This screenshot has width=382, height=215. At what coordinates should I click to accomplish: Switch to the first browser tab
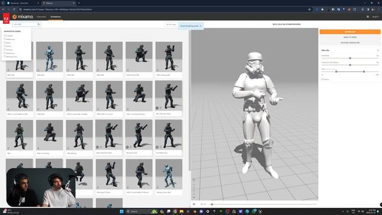(x=22, y=3)
